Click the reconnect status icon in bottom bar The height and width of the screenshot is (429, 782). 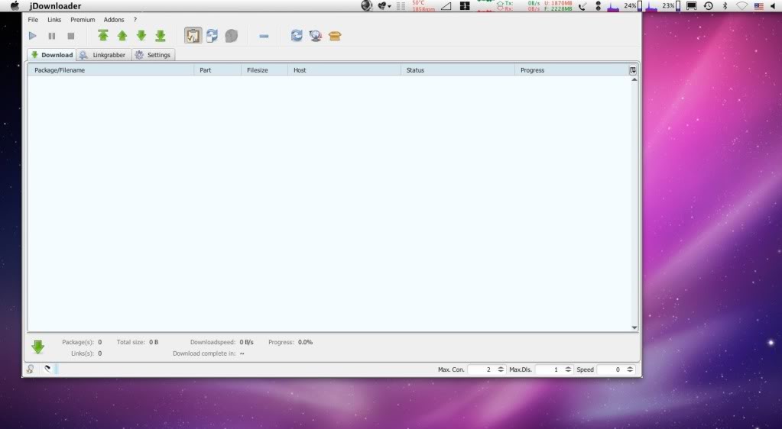[x=47, y=369]
